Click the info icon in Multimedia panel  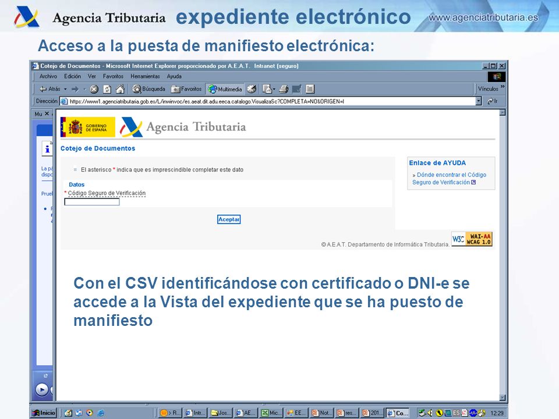click(47, 148)
